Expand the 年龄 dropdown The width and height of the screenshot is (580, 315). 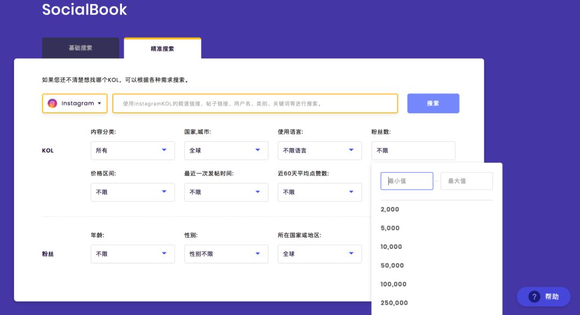(133, 254)
